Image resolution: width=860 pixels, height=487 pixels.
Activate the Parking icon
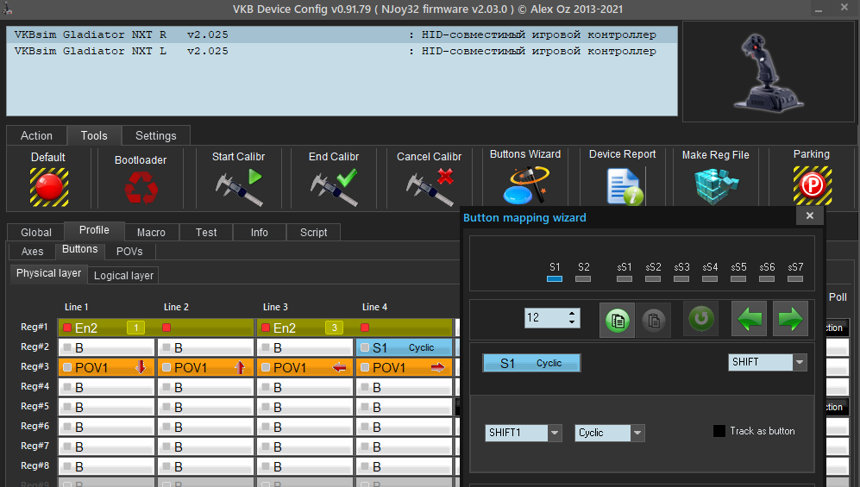813,185
